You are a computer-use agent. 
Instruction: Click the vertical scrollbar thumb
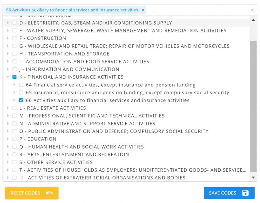coord(253,104)
